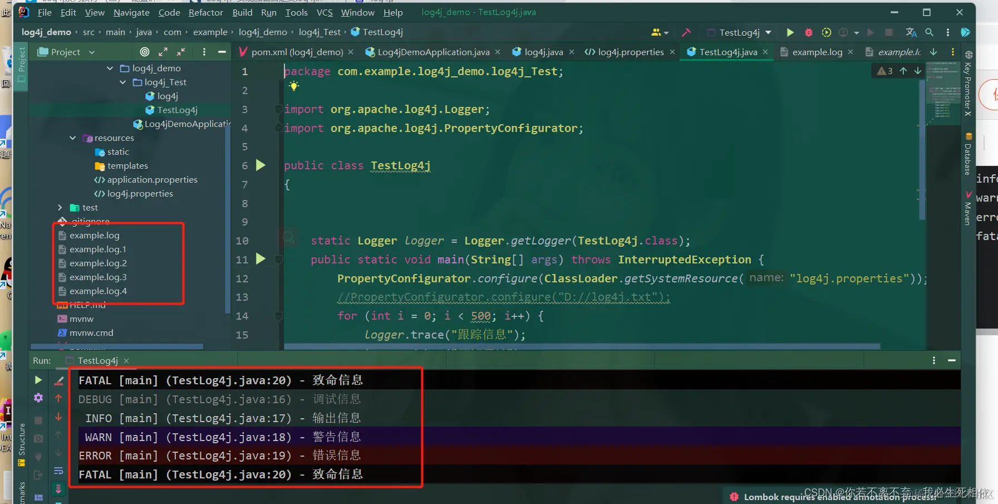Click the editor vertical scrollbar
The height and width of the screenshot is (504, 998).
click(x=922, y=150)
